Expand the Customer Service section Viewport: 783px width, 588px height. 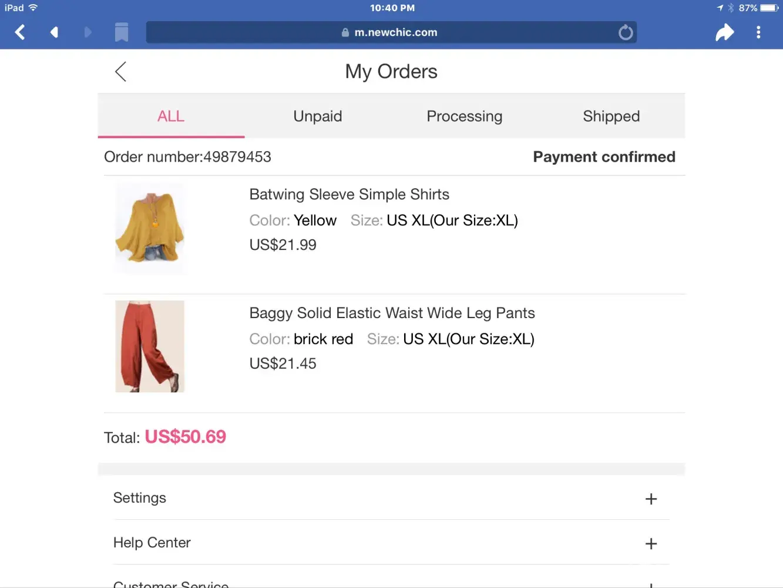651,584
